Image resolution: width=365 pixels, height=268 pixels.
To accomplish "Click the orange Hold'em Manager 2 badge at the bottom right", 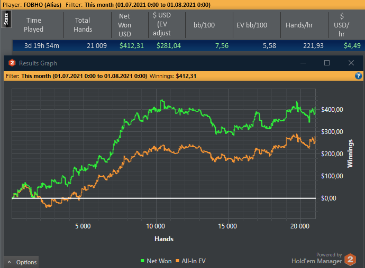I will pos(350,260).
